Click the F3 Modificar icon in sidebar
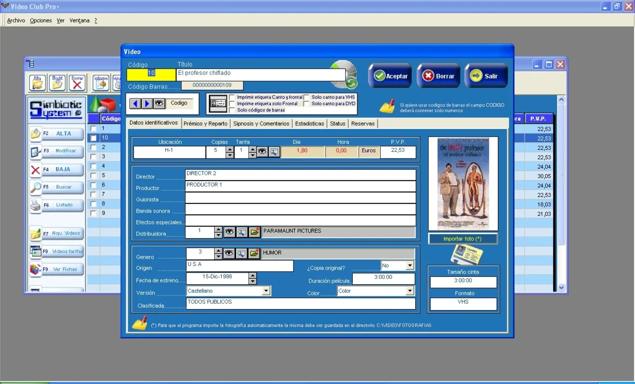635x384 pixels. pyautogui.click(x=36, y=152)
